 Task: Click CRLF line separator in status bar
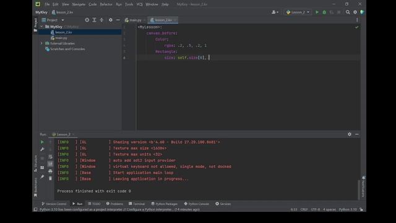(304, 209)
